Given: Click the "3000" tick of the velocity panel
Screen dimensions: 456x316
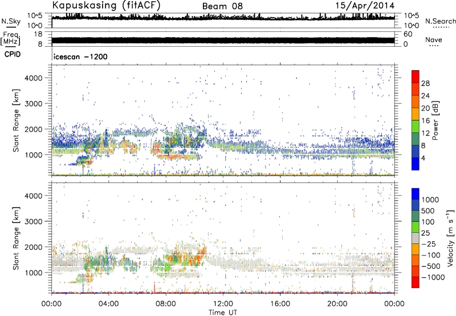Looking at the screenshot, I should click(x=34, y=221).
